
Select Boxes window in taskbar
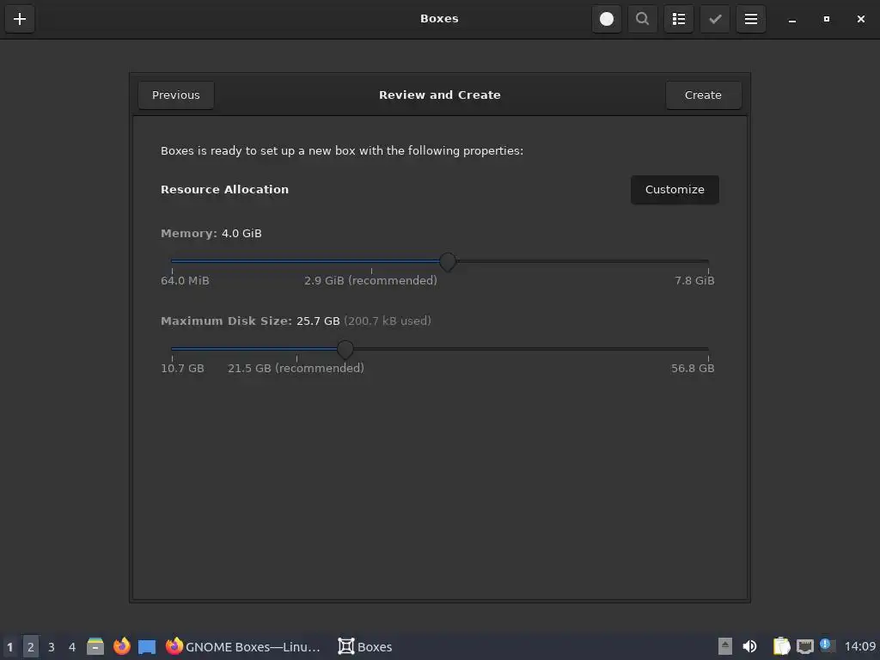[x=364, y=646]
